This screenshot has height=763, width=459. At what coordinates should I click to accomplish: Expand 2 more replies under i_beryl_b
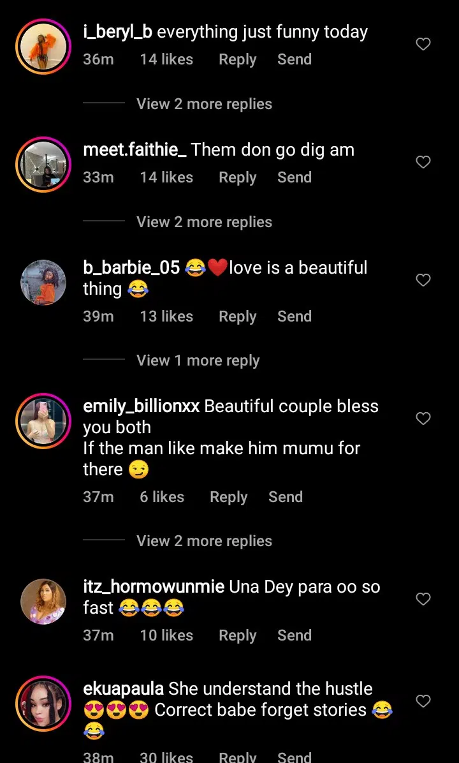(204, 104)
